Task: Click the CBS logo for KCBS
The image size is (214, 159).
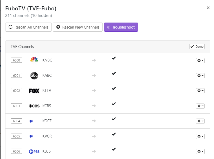Action: pyautogui.click(x=34, y=106)
